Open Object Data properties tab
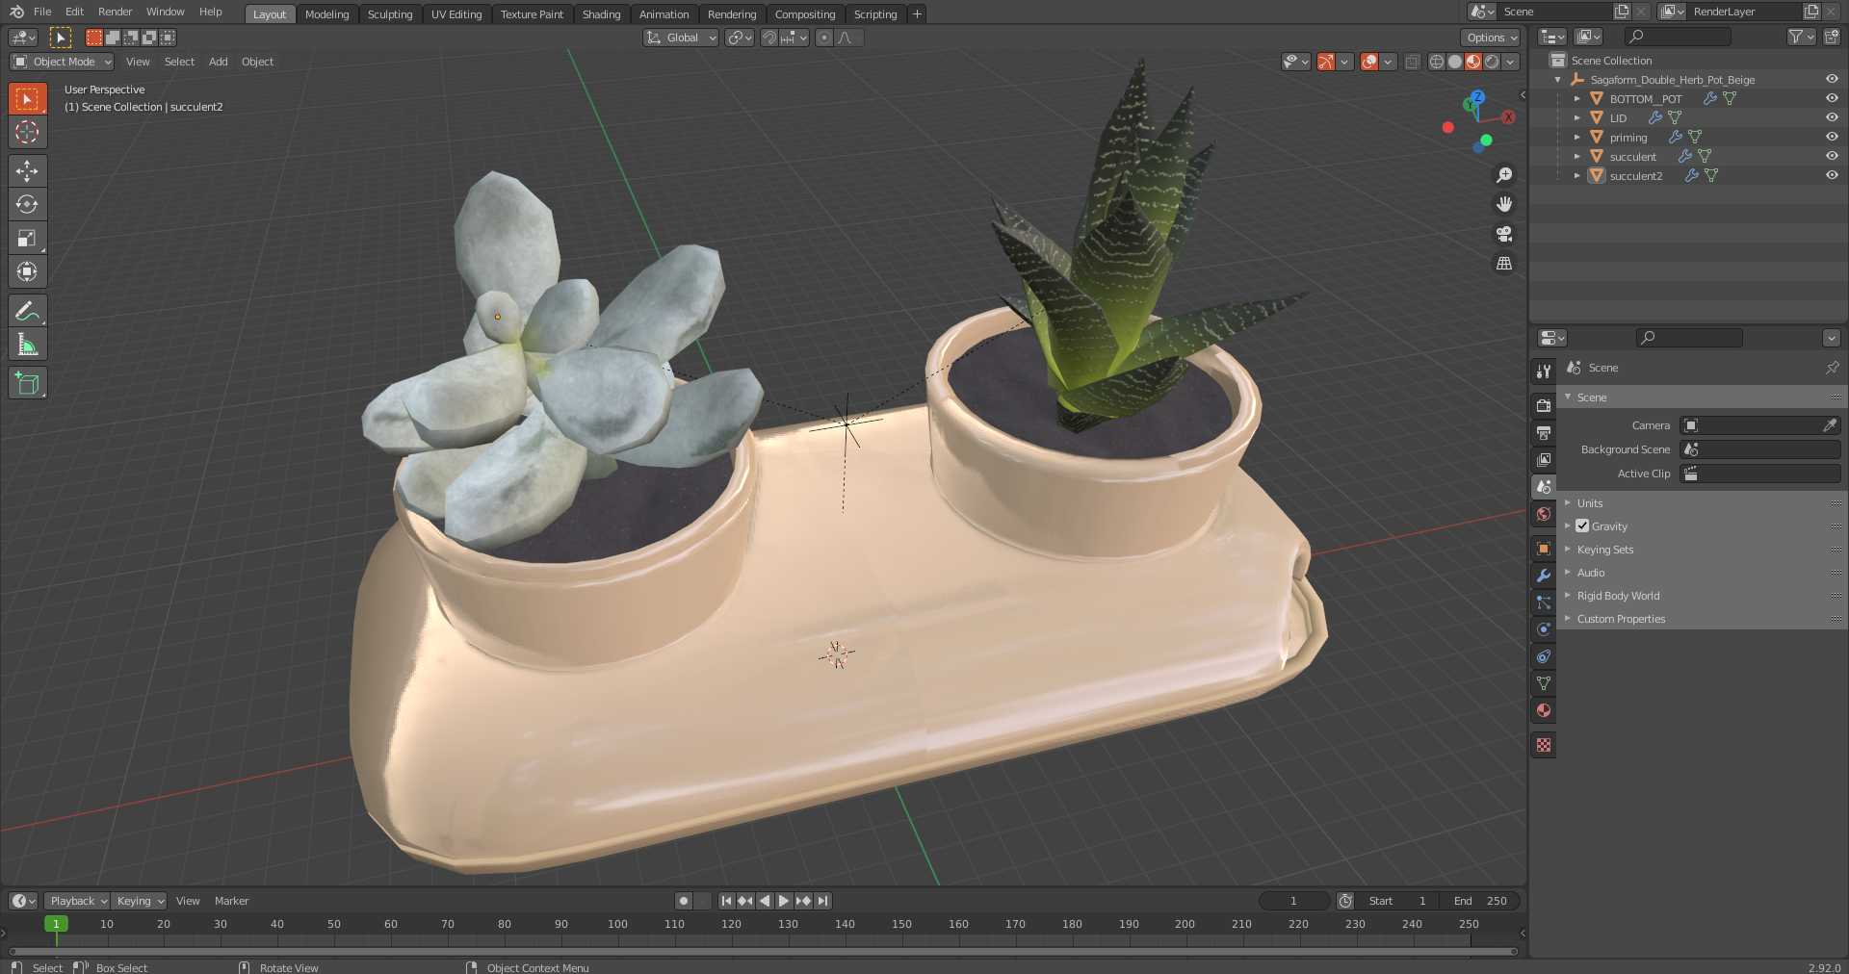This screenshot has height=974, width=1849. (1544, 683)
